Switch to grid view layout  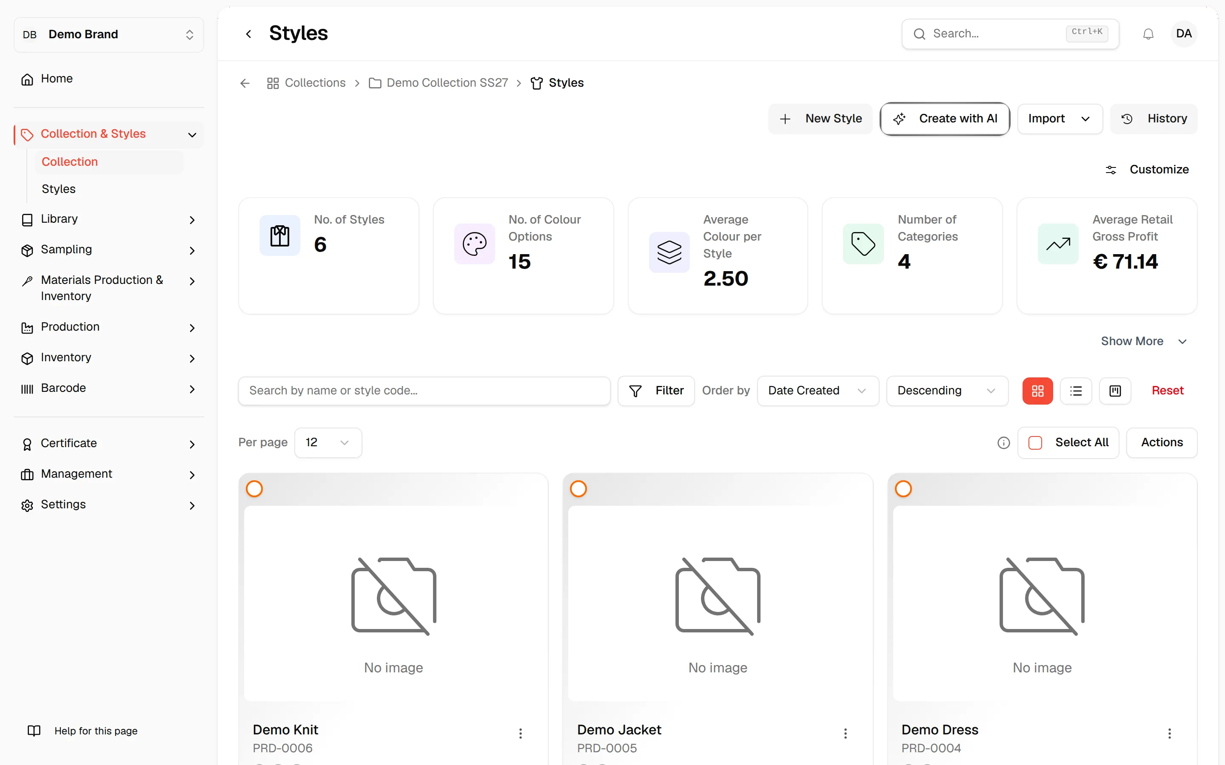tap(1038, 391)
